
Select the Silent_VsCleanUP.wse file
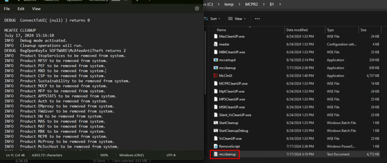(x=235, y=115)
